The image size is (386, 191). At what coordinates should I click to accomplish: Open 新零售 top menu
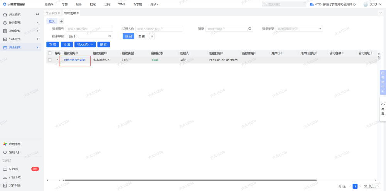(137, 4)
